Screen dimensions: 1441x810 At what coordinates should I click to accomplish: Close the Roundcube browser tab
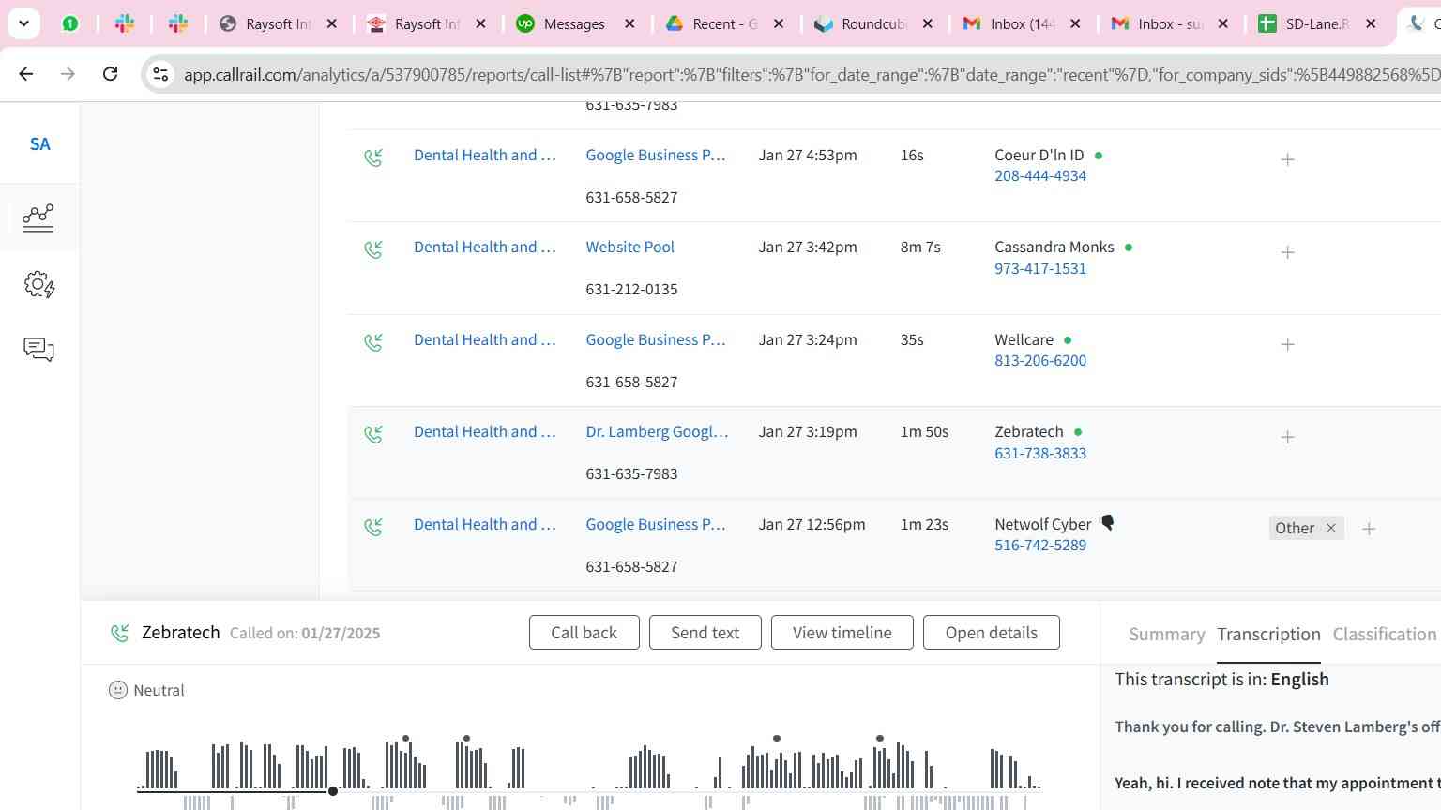(927, 23)
